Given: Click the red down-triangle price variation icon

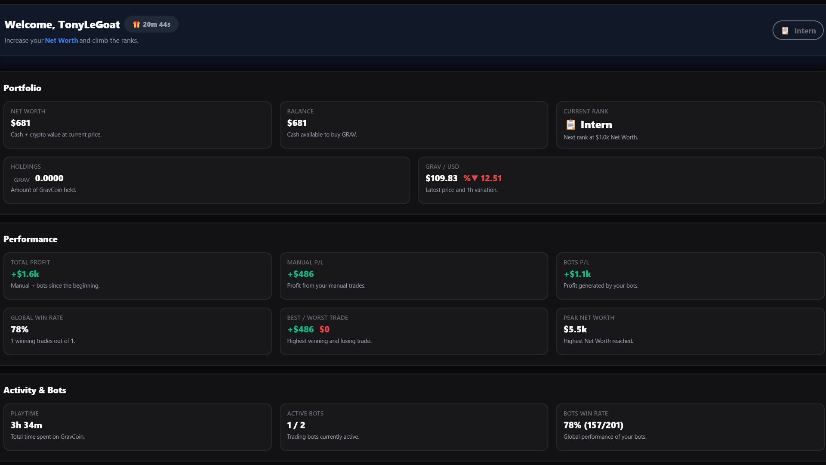Looking at the screenshot, I should click(475, 178).
